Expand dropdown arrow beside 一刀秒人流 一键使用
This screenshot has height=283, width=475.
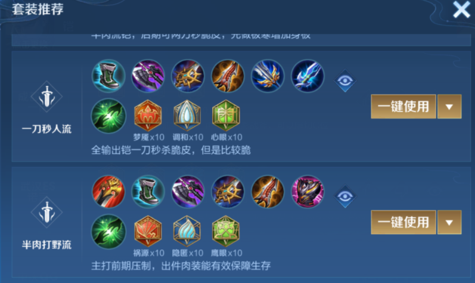point(449,107)
